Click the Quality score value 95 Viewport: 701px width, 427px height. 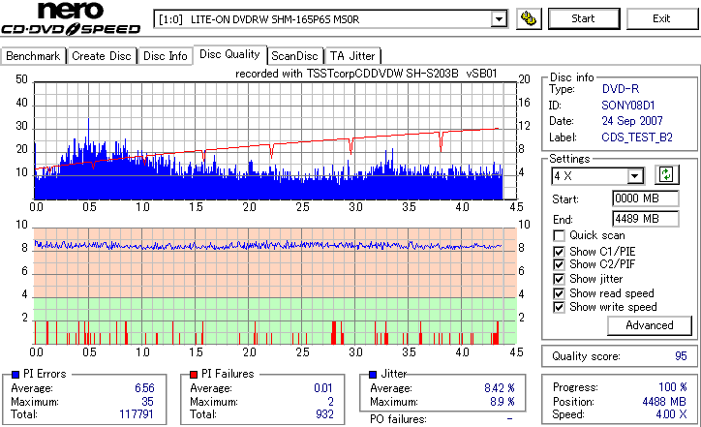681,356
